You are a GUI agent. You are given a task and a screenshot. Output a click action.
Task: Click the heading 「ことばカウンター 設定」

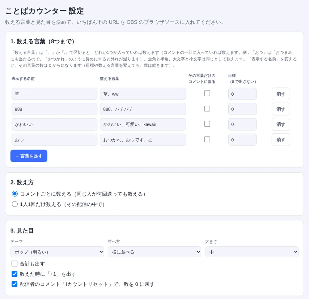(44, 11)
